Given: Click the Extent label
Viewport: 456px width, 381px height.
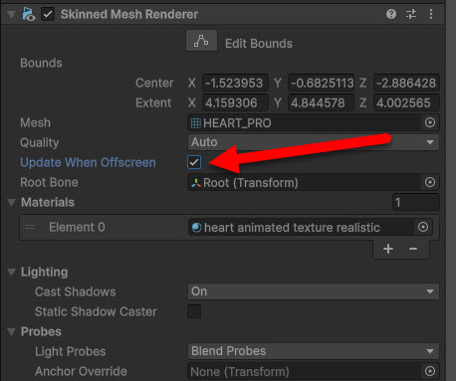Looking at the screenshot, I should pyautogui.click(x=153, y=102).
